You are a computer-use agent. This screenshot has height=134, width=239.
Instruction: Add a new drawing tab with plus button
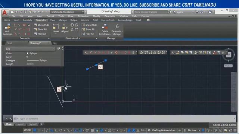(x=55, y=43)
